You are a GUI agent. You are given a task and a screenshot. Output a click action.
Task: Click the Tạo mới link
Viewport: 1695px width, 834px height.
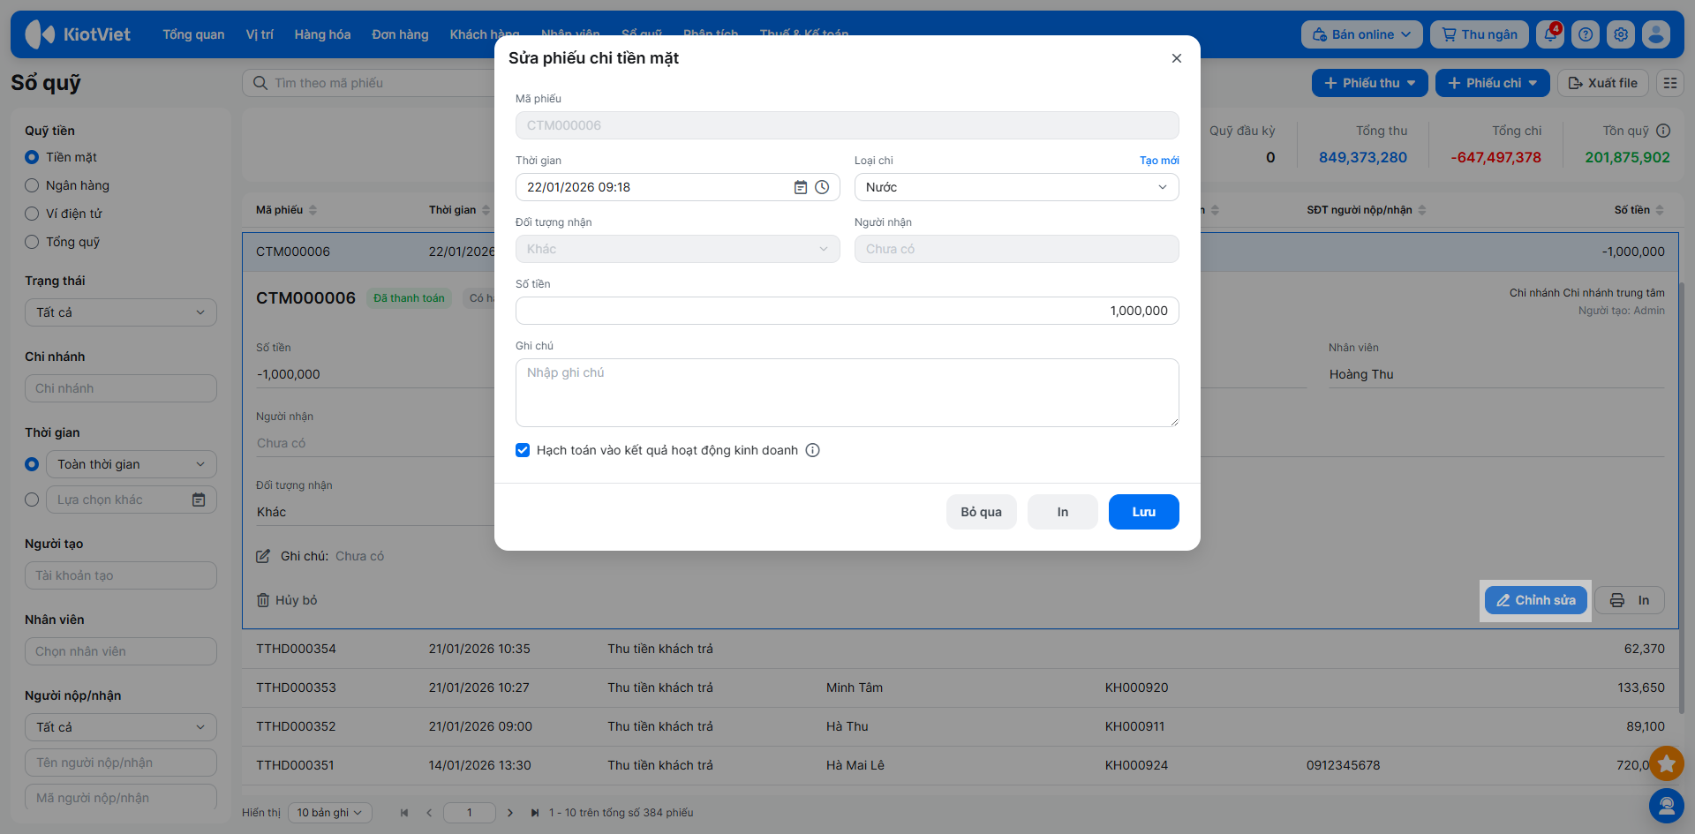pos(1158,161)
